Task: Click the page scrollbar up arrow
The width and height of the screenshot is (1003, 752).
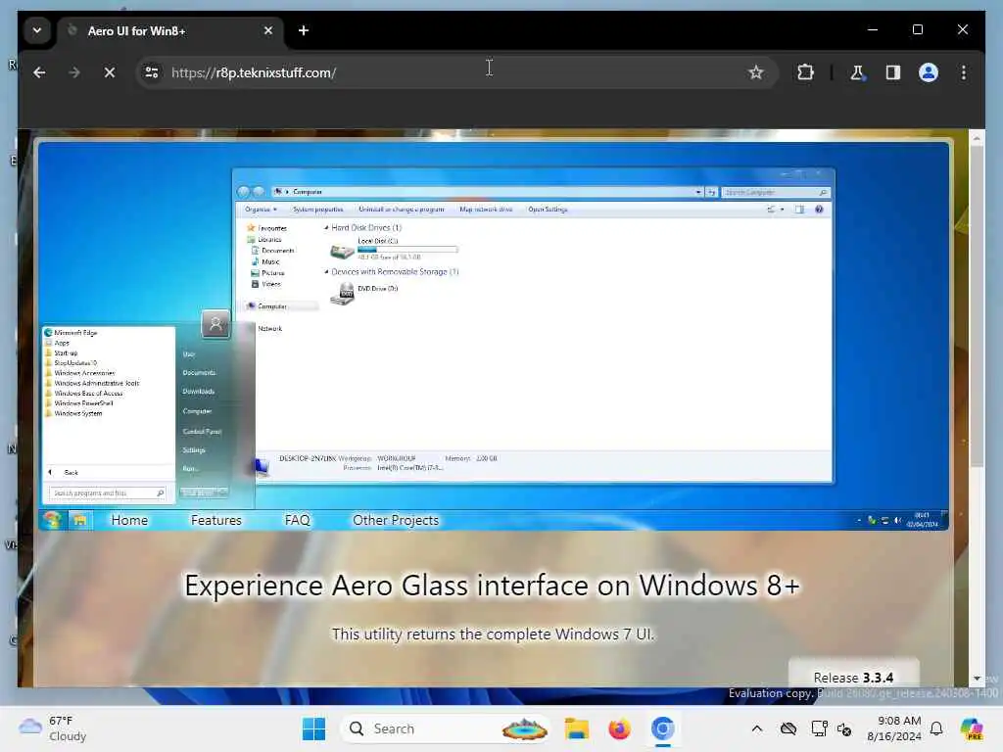Action: coord(977,137)
